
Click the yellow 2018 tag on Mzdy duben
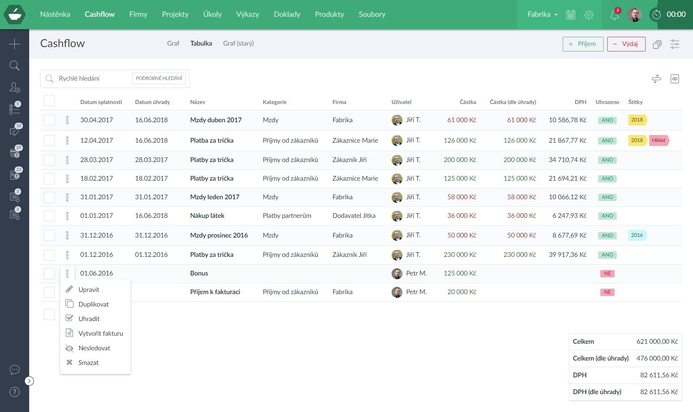[x=637, y=120]
